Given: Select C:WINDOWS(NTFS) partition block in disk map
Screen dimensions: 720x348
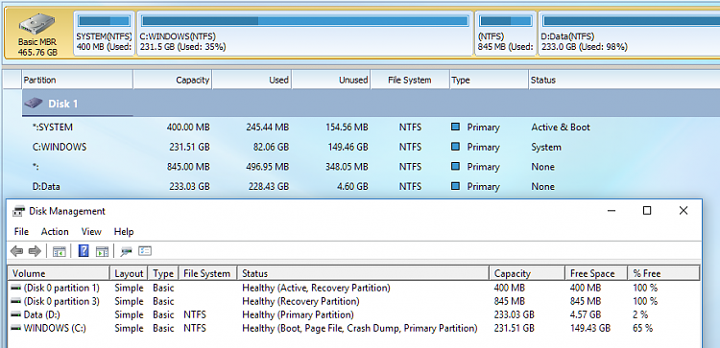Looking at the screenshot, I should pos(305,34).
